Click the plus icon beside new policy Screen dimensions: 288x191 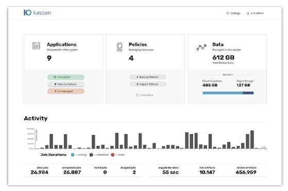(138, 95)
